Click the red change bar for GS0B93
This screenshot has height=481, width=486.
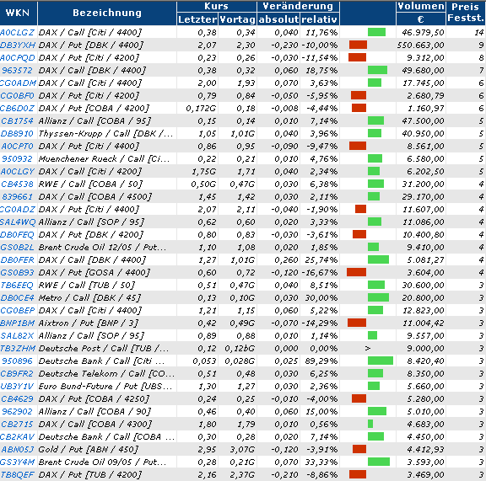click(356, 272)
